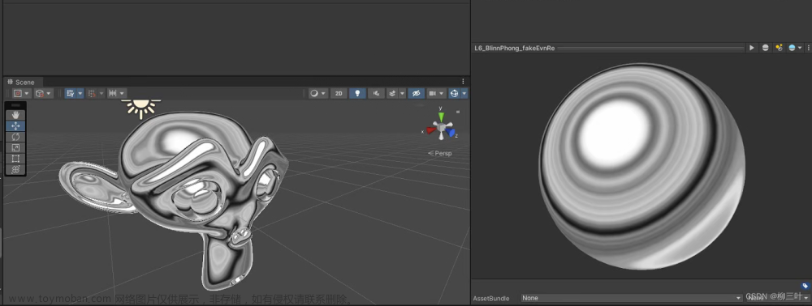The height and width of the screenshot is (306, 812).
Task: Toggle hidden objects visibility eye
Action: pos(416,93)
